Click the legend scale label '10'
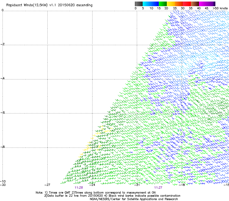229x201 pixels. [x=151, y=8]
